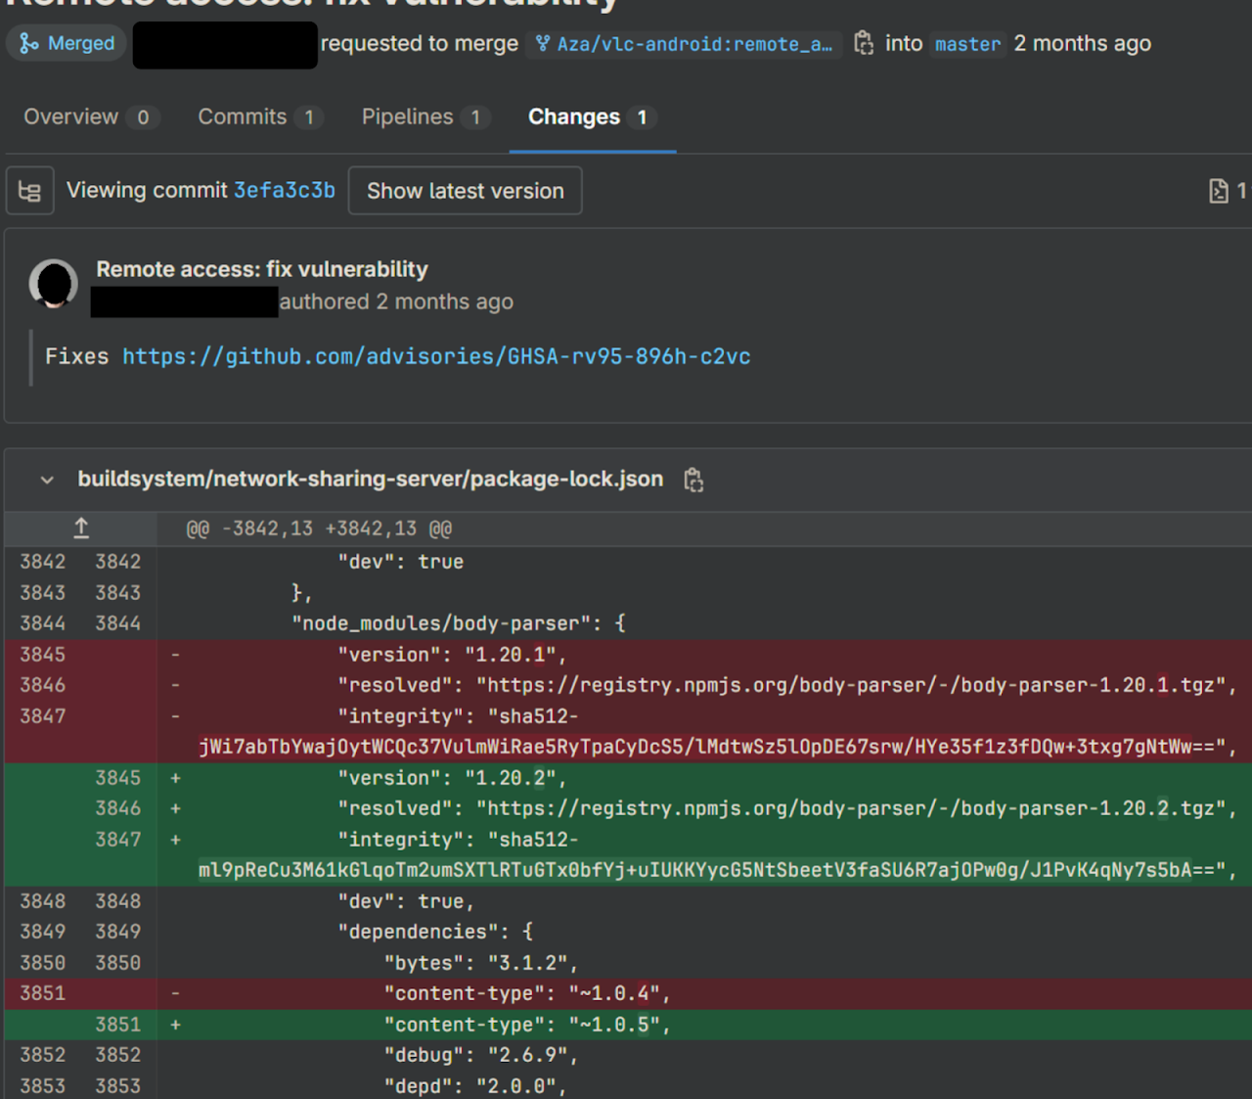Click Show latest version button
Screen dimensions: 1252x1099
(465, 191)
